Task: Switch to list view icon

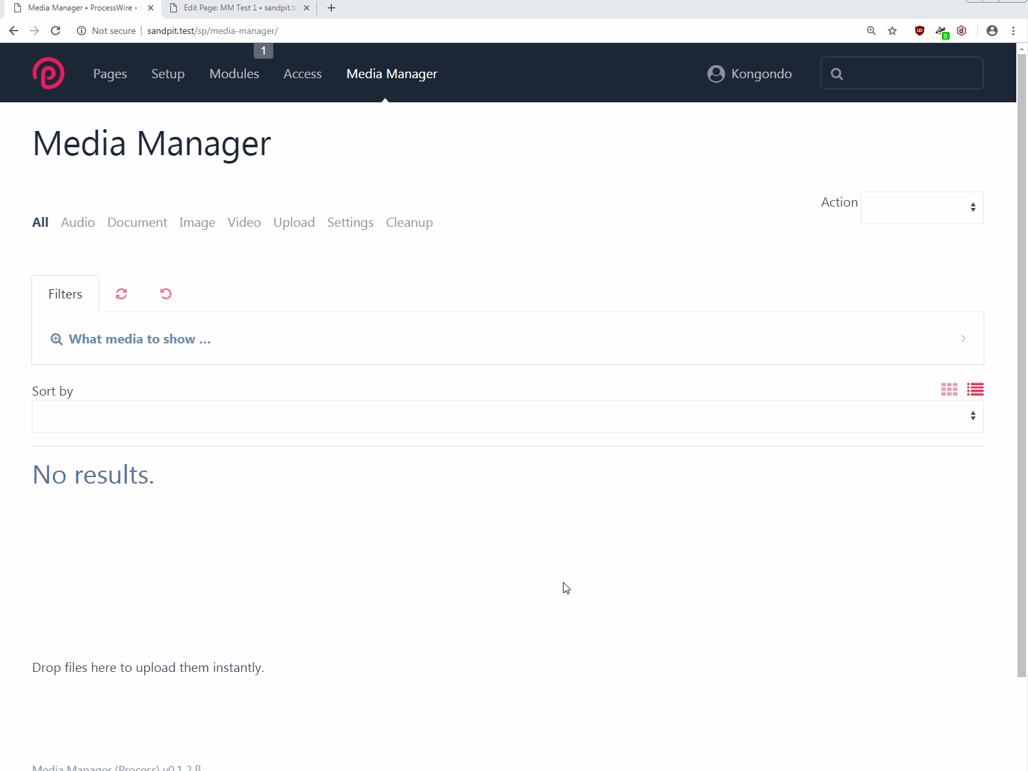Action: click(975, 390)
